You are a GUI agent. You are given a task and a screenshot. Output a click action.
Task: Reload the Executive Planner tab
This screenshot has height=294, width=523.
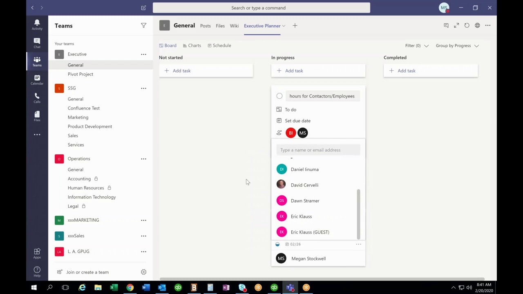[467, 25]
